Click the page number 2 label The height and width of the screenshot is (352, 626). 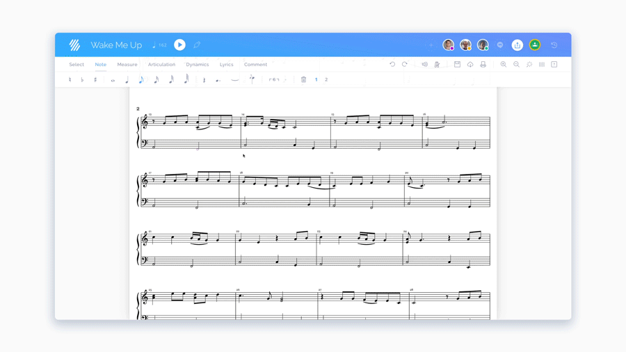[x=138, y=109]
